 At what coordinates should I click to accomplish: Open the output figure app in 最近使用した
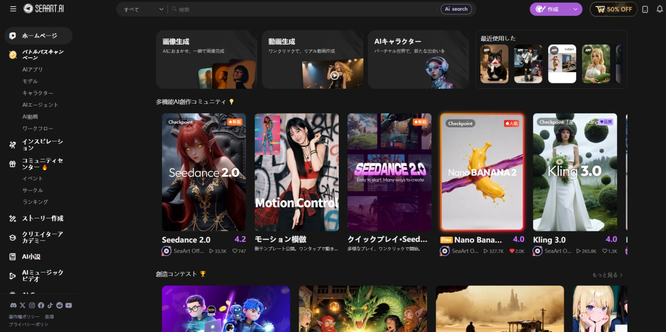562,64
